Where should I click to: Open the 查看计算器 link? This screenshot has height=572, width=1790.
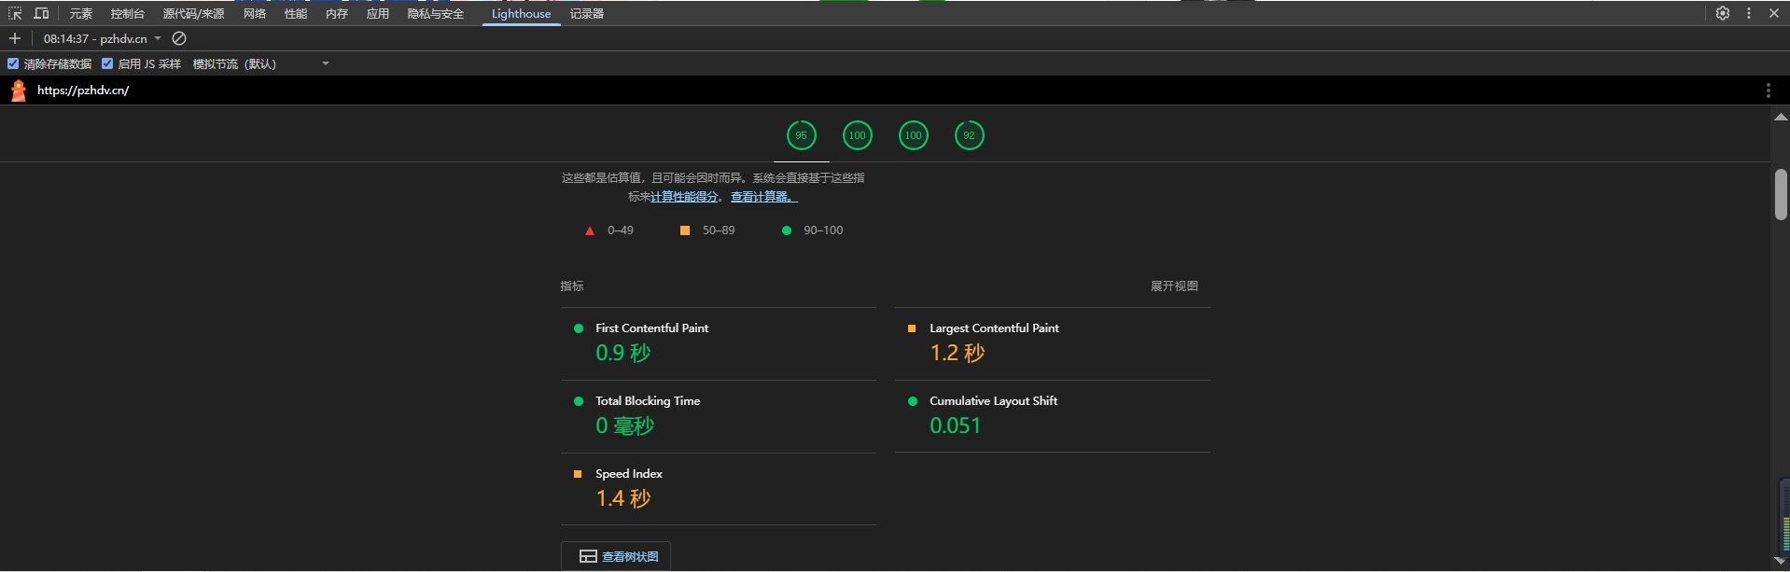click(763, 197)
